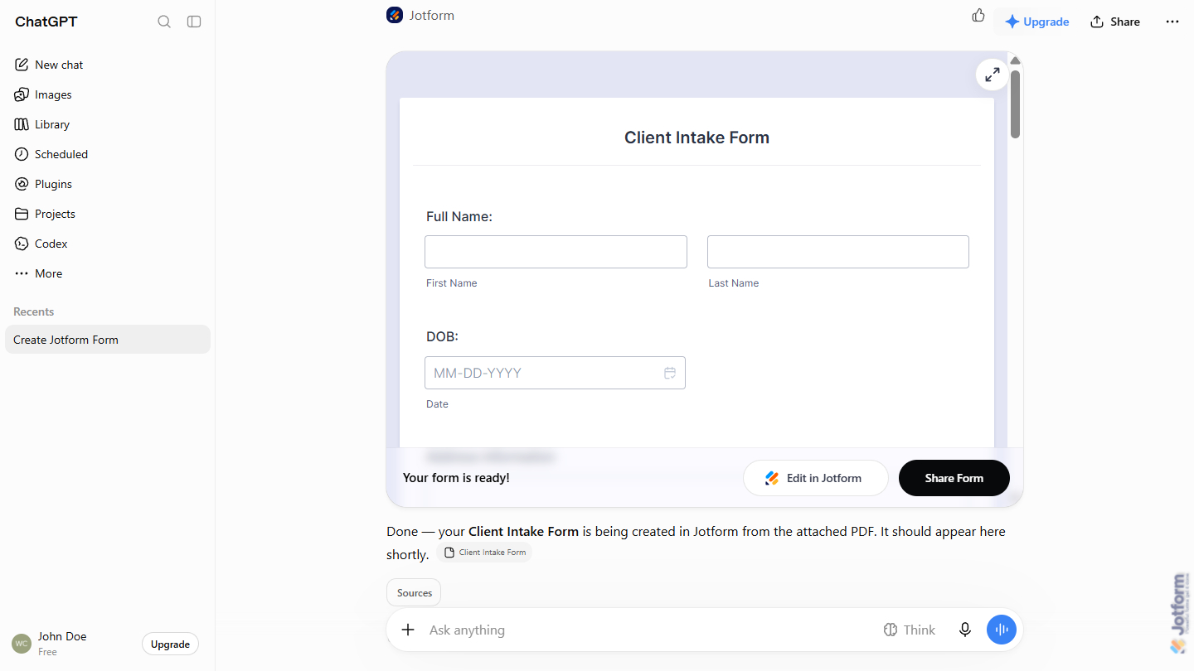Start voice mode with the blue button
1194x671 pixels.
click(x=1002, y=630)
